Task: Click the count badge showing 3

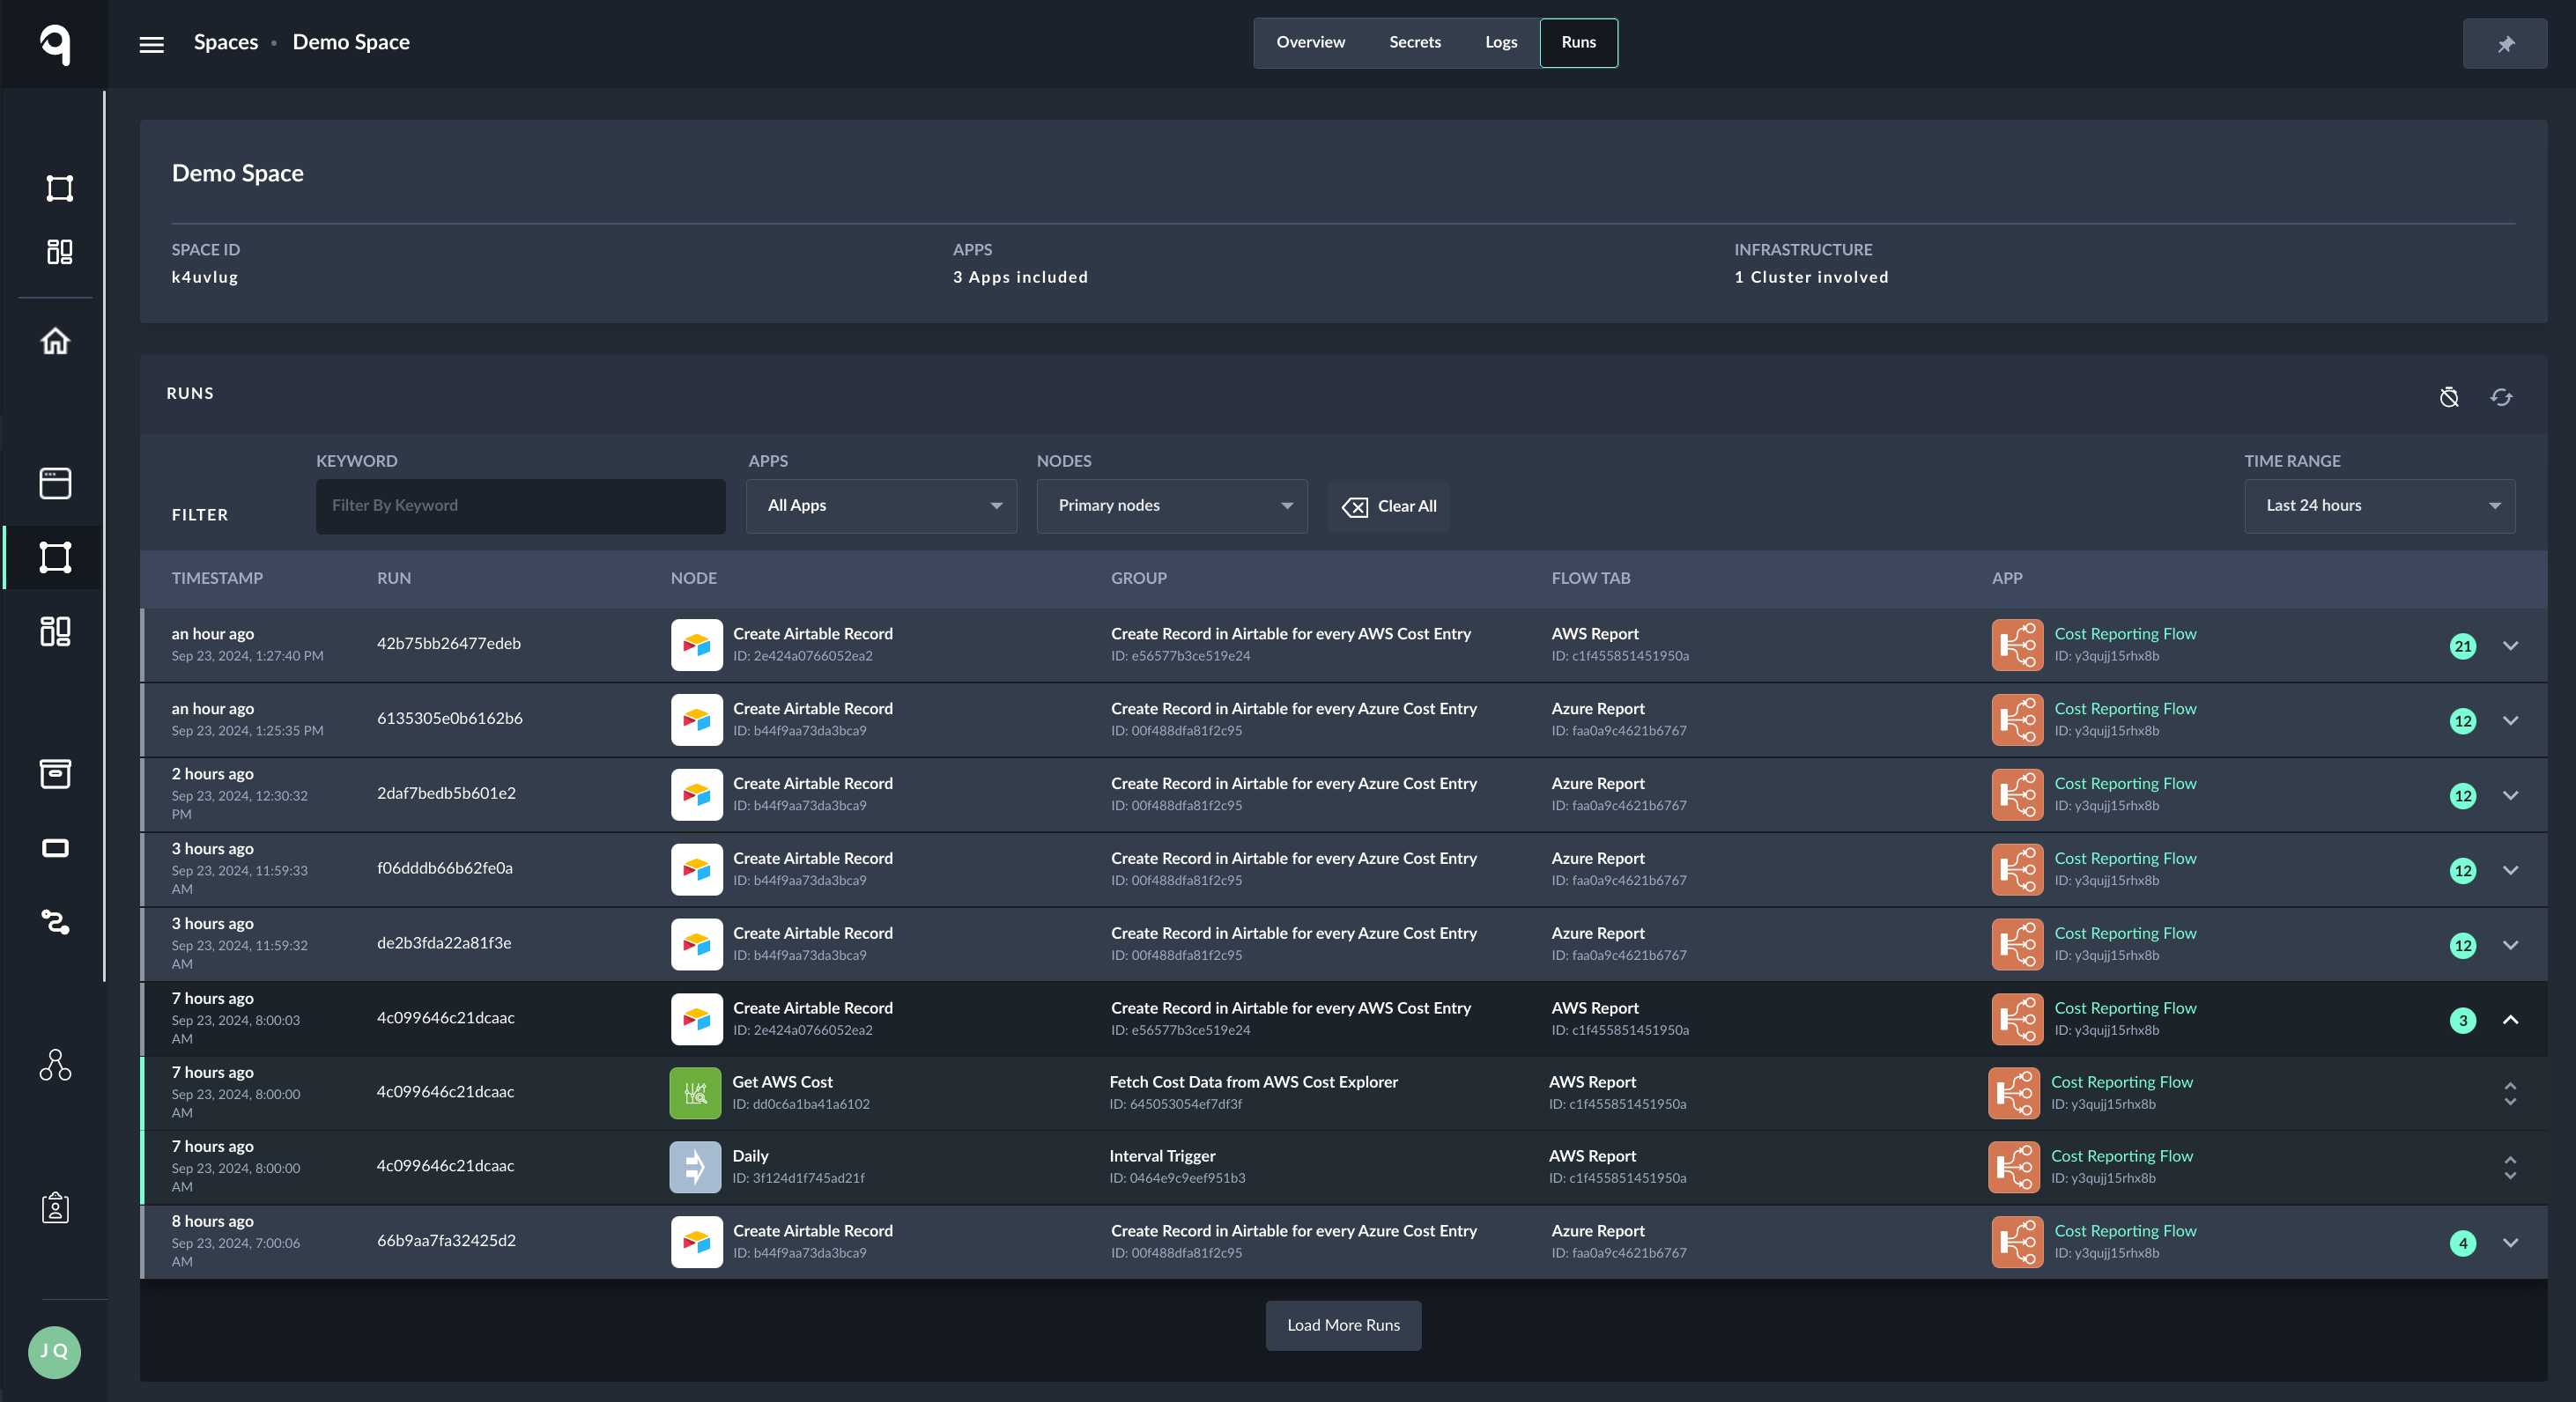Action: tap(2462, 1021)
